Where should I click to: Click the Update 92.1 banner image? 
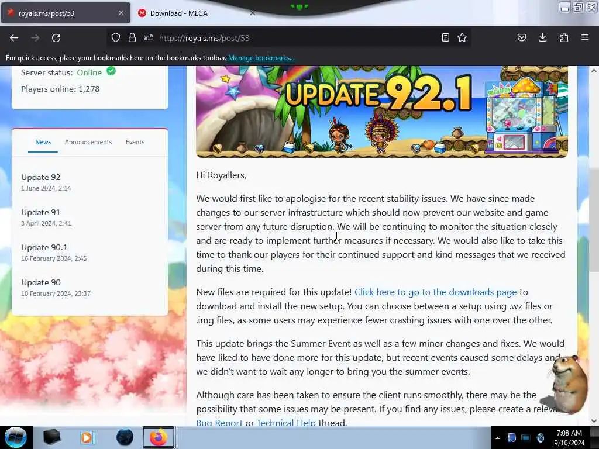coord(381,112)
